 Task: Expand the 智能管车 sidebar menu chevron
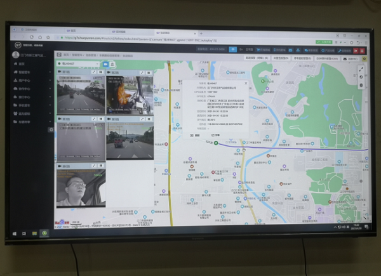pos(50,72)
